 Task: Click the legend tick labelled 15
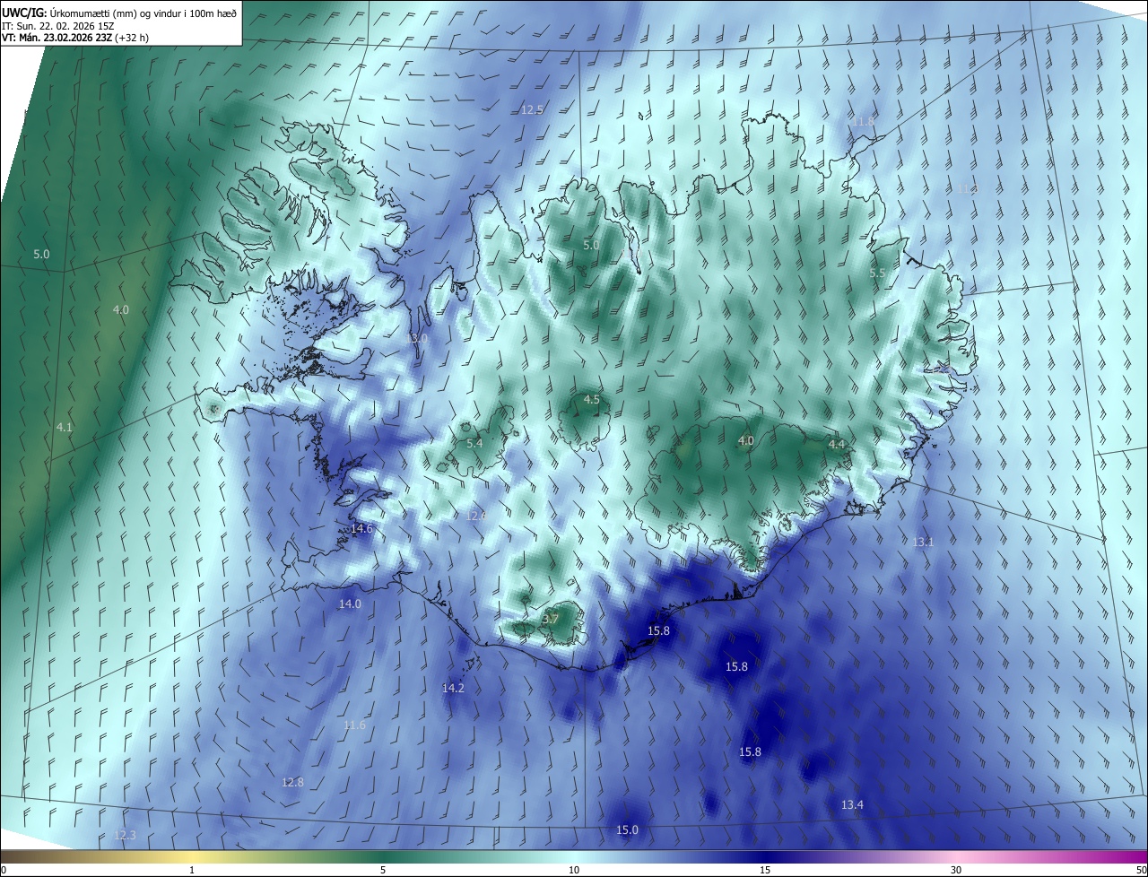point(765,871)
